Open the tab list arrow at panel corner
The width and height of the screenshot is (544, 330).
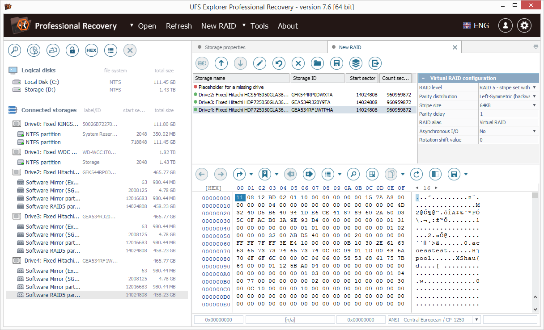535,47
